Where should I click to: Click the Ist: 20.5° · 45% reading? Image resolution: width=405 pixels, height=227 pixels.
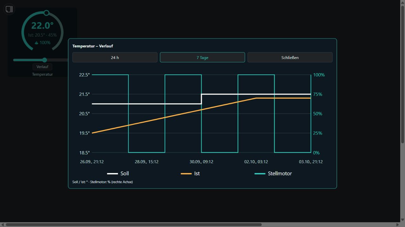point(42,35)
